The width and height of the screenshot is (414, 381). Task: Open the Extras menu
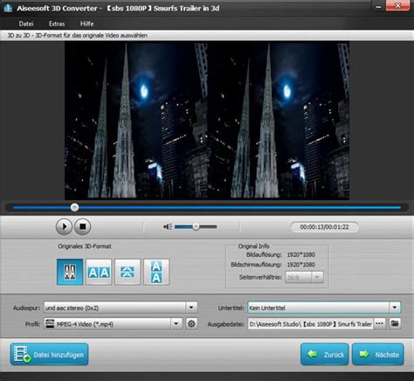[57, 24]
